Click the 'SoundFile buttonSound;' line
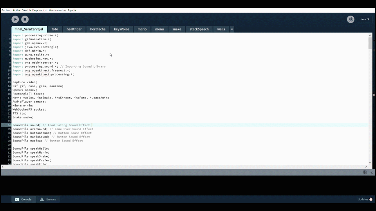This screenshot has height=211, width=376. (52, 133)
